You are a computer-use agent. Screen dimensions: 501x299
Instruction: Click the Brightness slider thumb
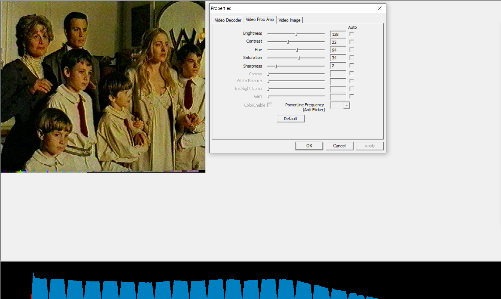296,34
